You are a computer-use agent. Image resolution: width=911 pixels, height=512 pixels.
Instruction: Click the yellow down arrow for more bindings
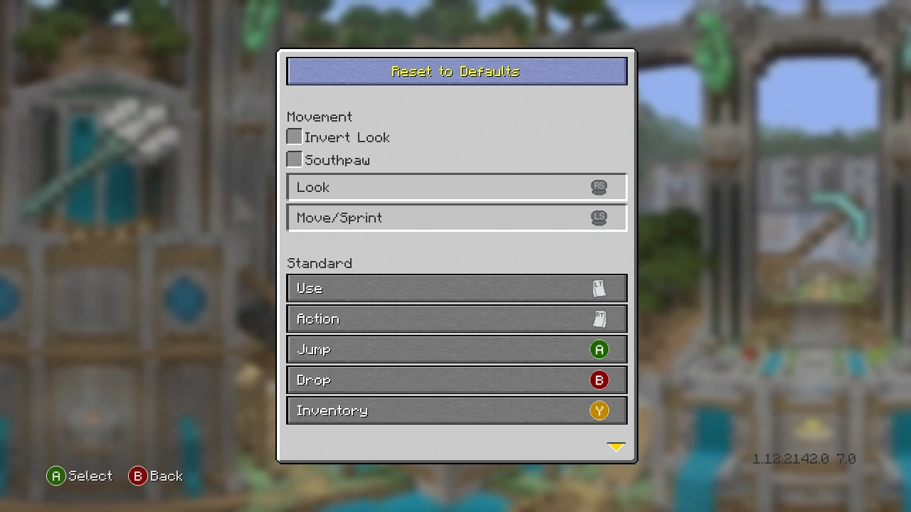(616, 447)
